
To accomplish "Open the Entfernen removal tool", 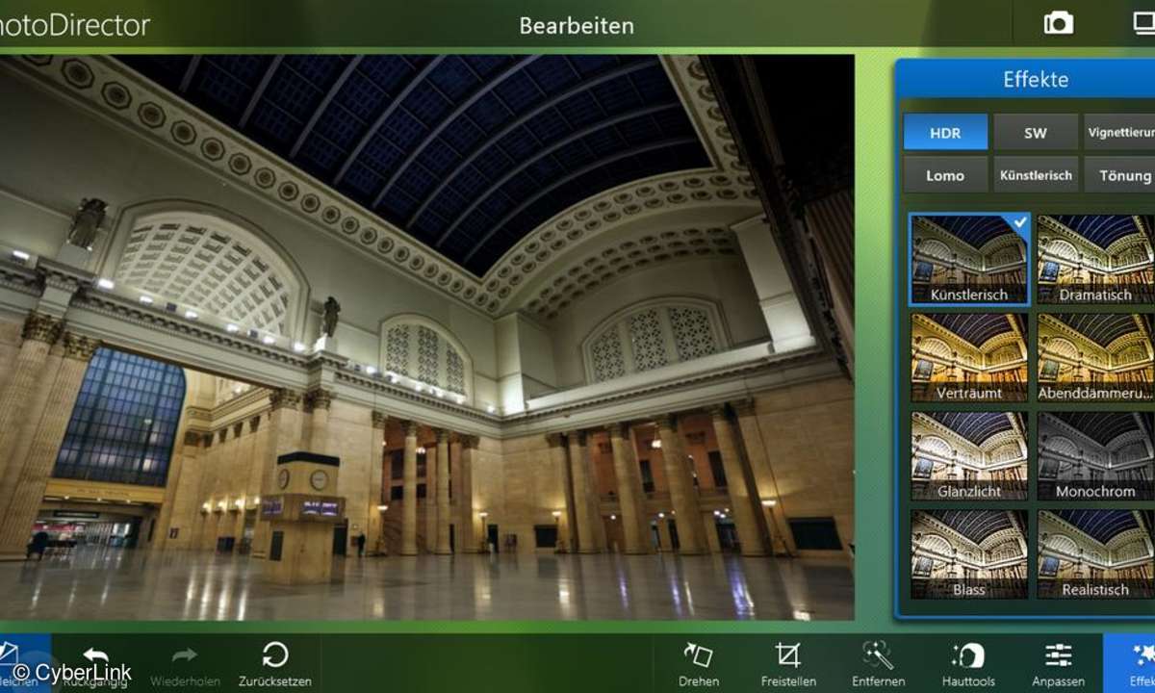I will (878, 655).
